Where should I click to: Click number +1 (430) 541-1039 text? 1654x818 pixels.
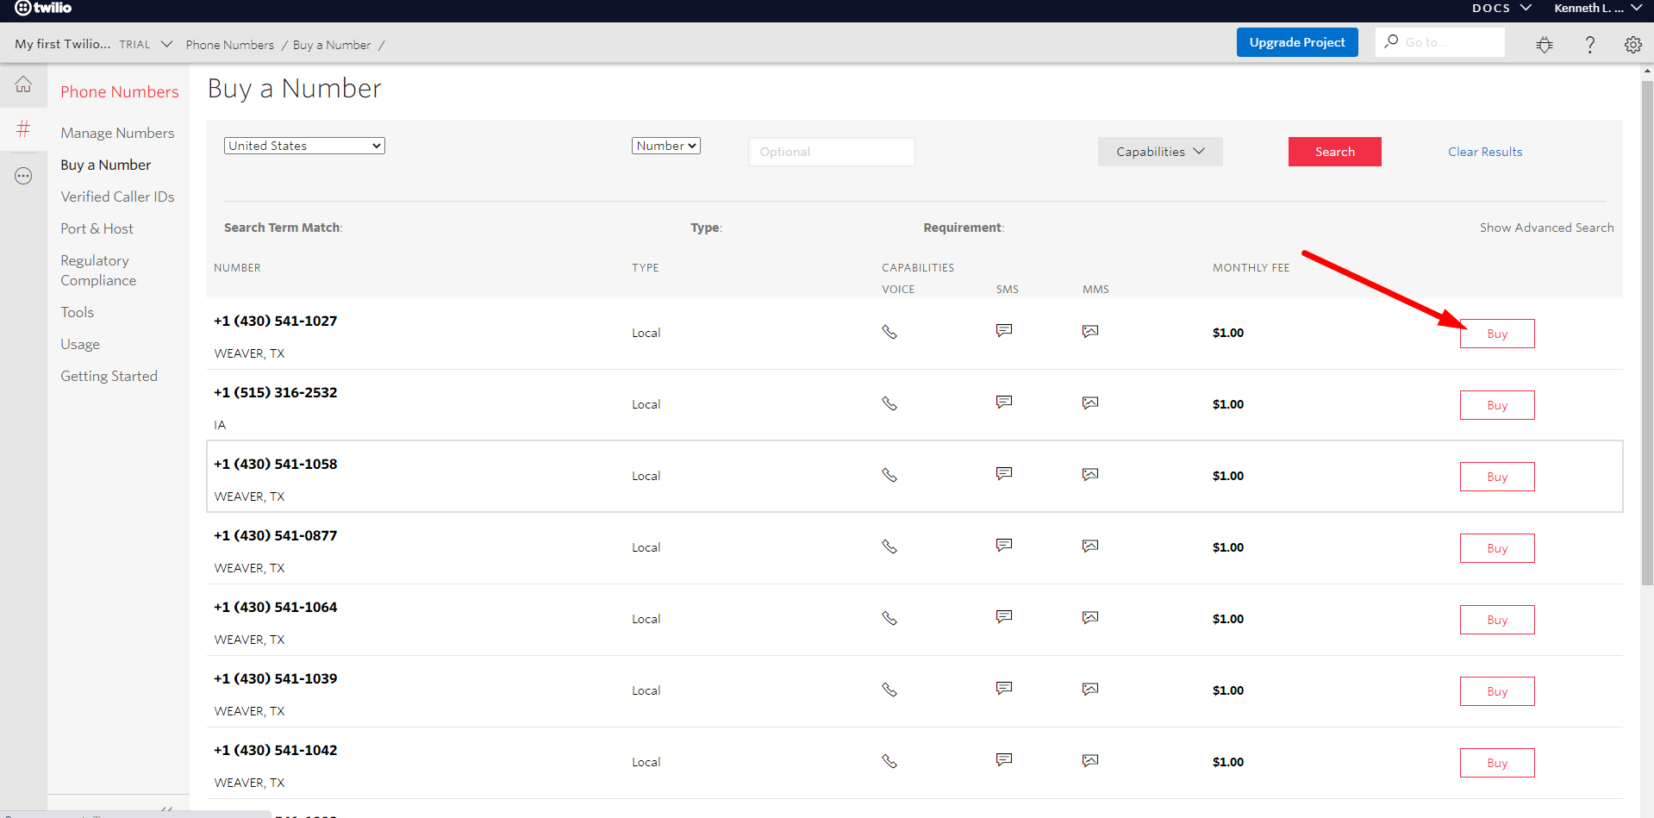click(x=276, y=678)
